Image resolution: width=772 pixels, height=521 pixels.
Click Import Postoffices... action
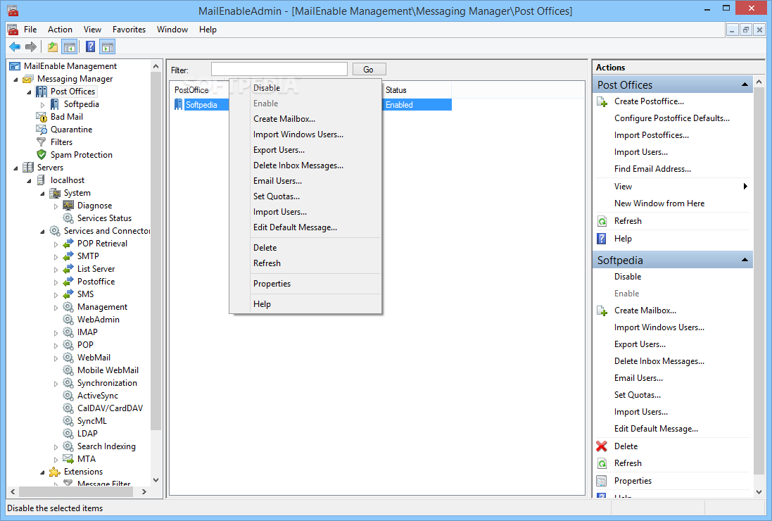point(652,135)
